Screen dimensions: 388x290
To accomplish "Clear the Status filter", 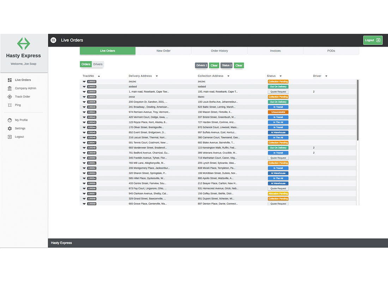I will point(239,66).
